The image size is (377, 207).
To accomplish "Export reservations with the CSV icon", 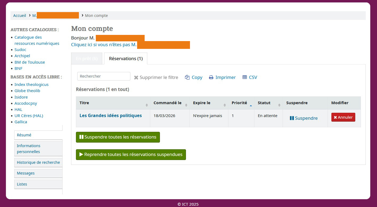I will point(244,77).
